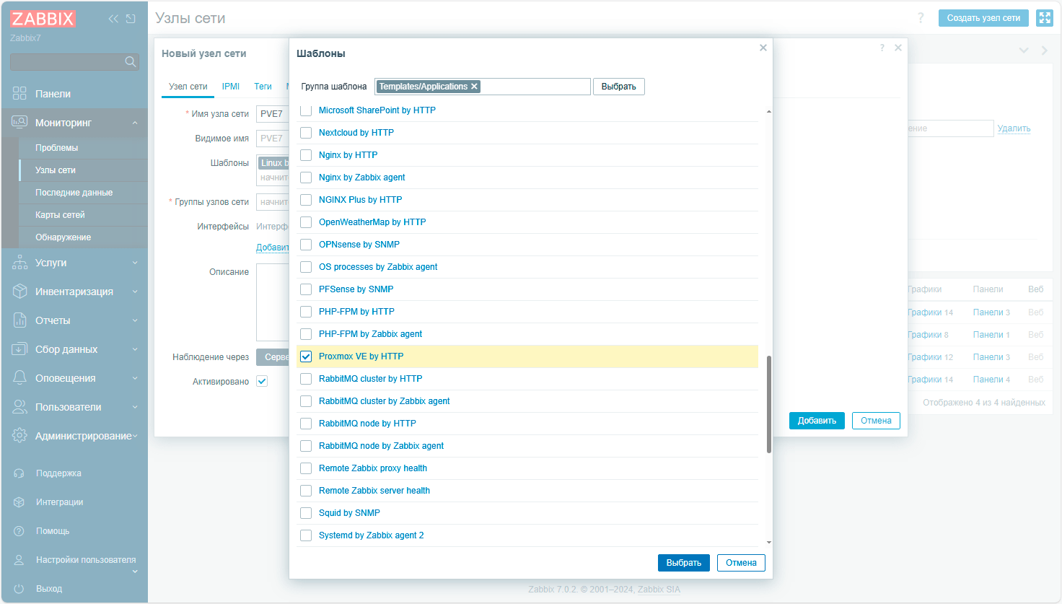Click Помощь help question icon

[19, 531]
